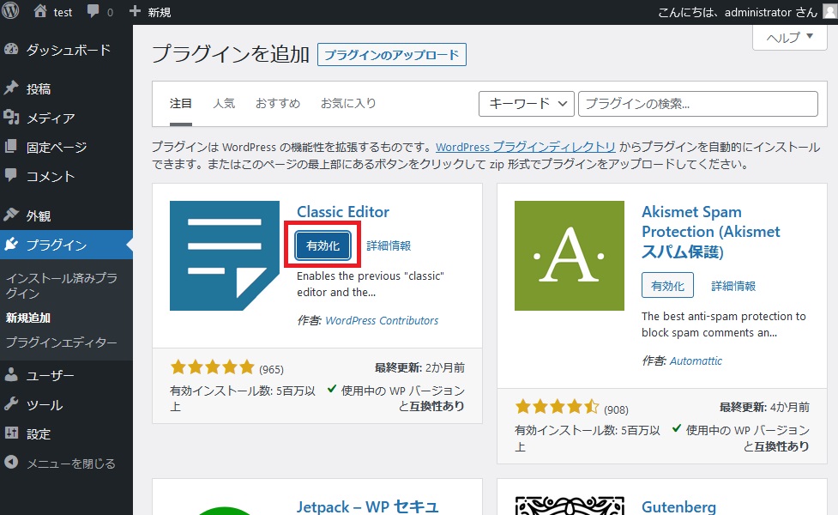Click the ユーザー person icon
Viewport: 838px width, 515px height.
(11, 375)
